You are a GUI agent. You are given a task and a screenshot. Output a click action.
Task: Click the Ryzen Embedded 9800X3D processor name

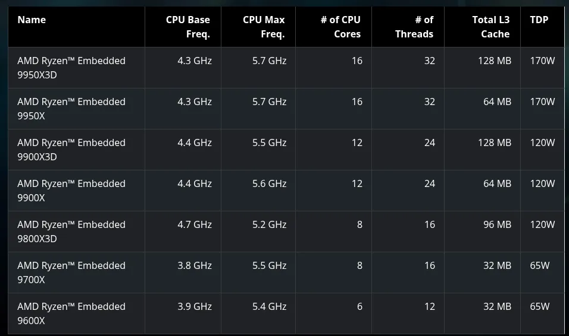71,232
